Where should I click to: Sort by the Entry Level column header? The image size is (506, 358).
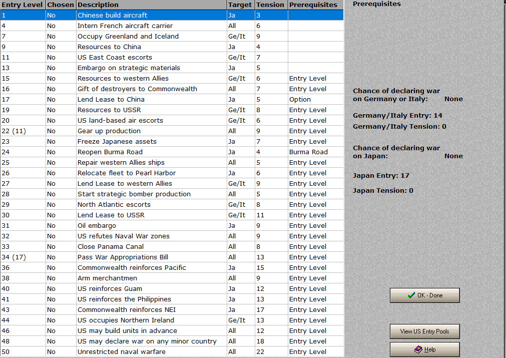23,5
